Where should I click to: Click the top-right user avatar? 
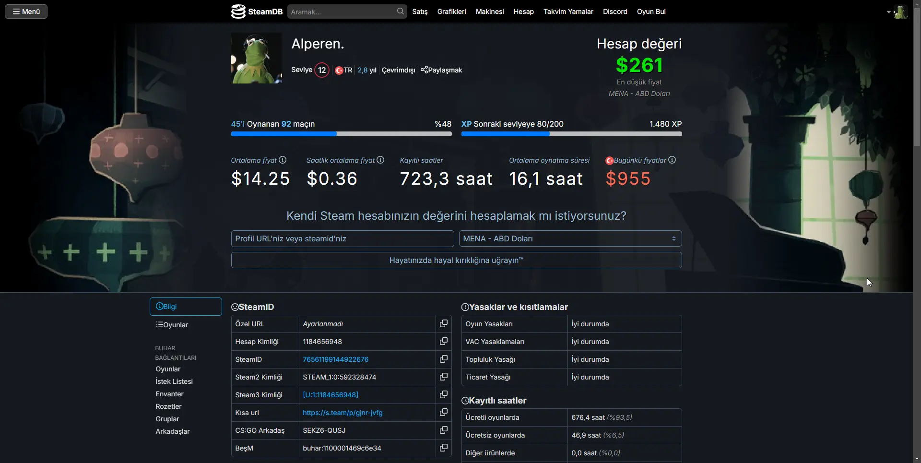(900, 12)
